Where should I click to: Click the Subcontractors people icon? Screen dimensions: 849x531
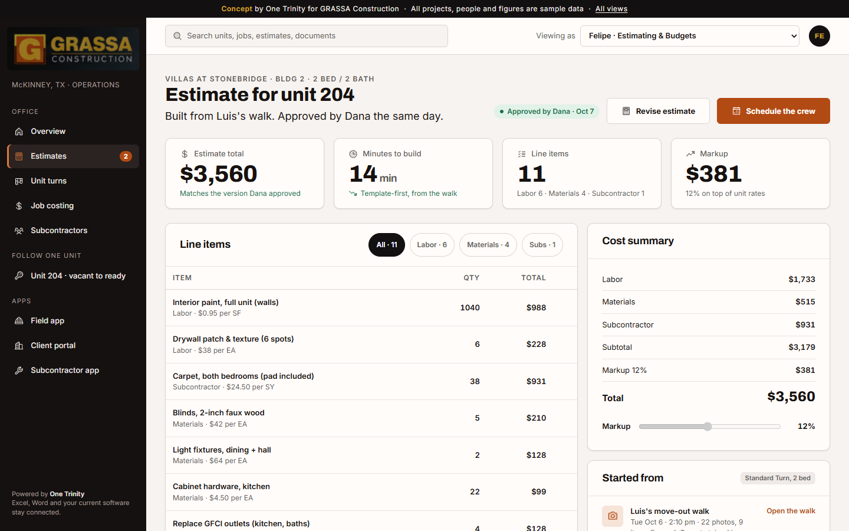(19, 231)
